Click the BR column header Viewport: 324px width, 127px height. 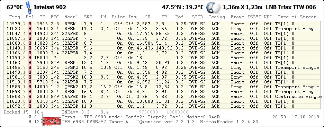(164, 17)
